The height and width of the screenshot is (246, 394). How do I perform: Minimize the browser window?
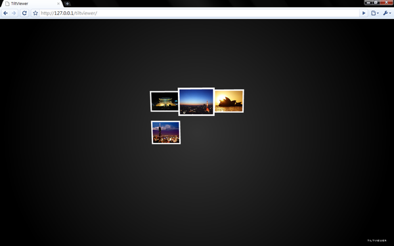368,3
